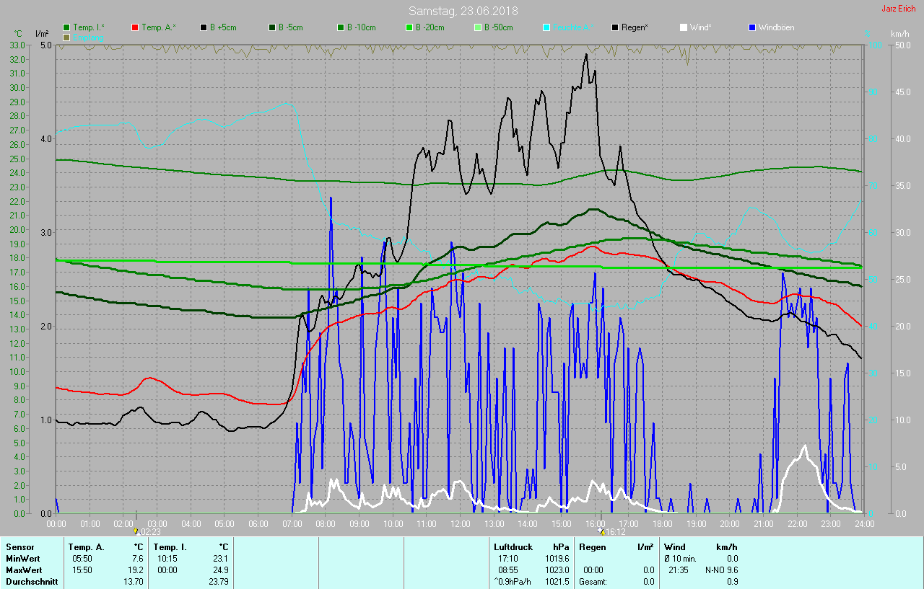Click the Jarz Erich label in corner
The height and width of the screenshot is (589, 924).
(900, 9)
